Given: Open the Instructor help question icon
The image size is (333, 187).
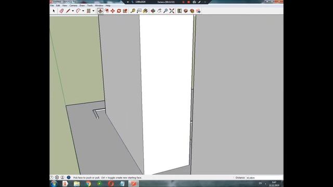Looking at the screenshot, I should coord(69,177).
